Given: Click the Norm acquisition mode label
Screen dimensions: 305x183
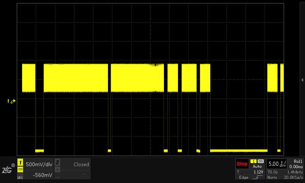Looking at the screenshot, I should coord(272,177).
